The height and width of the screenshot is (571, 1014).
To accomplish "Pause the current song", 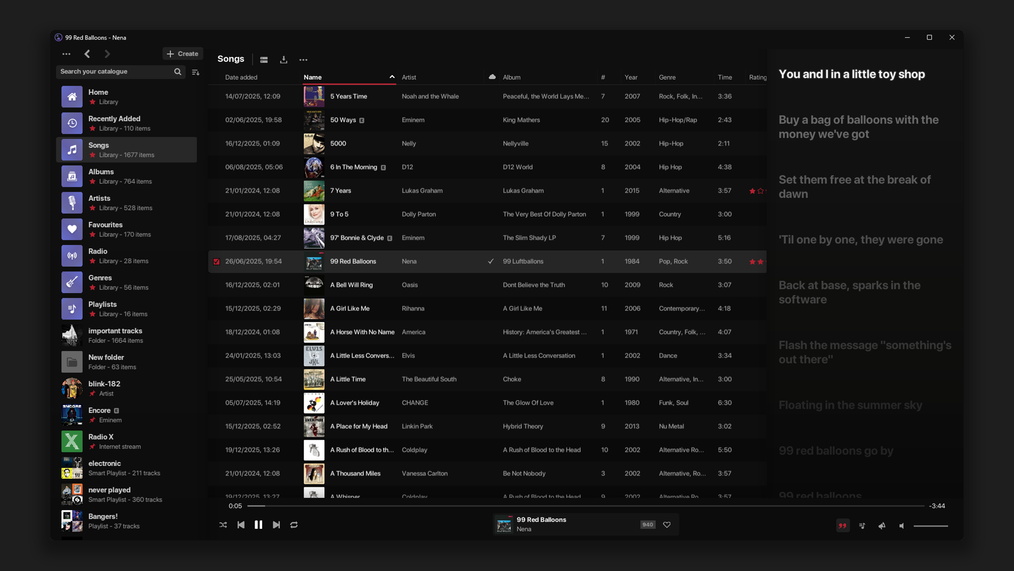I will (x=259, y=525).
